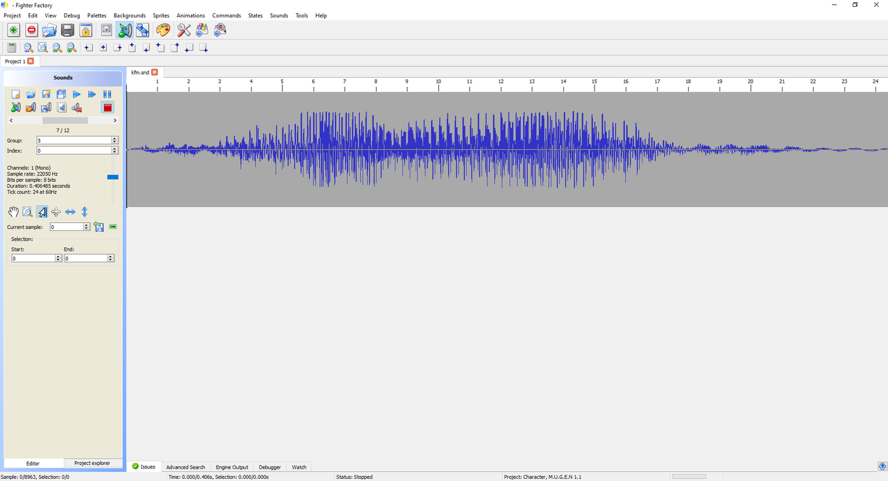
Task: Play the sound with the blue play arrow
Action: pos(77,94)
